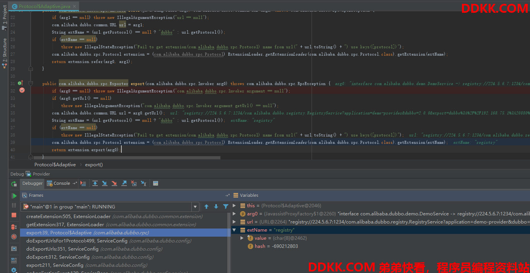The image size is (530, 273).
Task: Step into the method call
Action: click(105, 183)
